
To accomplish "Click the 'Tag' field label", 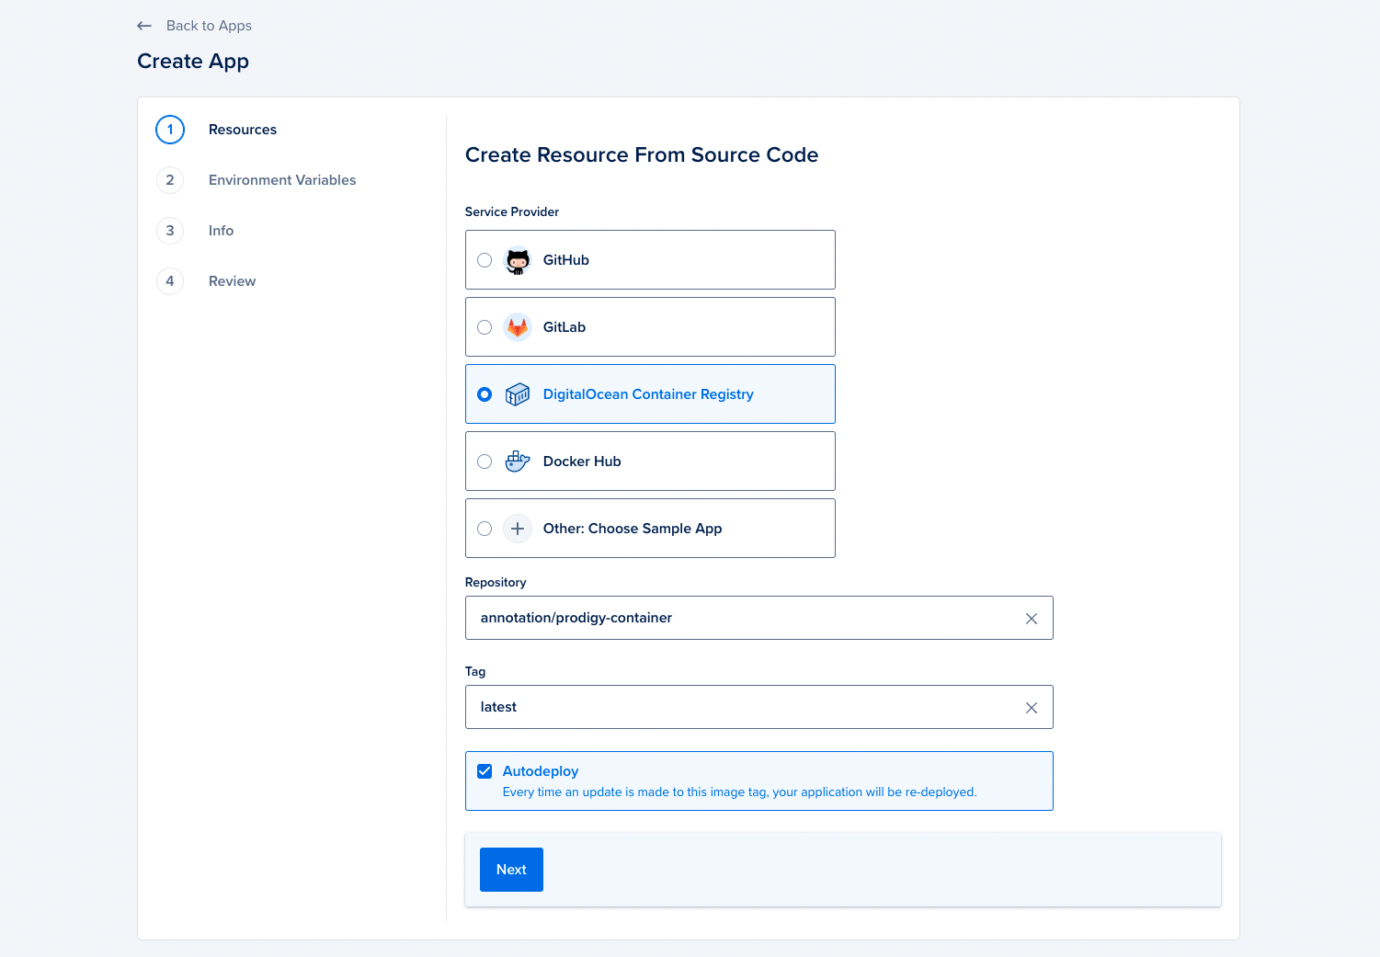I will click(475, 672).
